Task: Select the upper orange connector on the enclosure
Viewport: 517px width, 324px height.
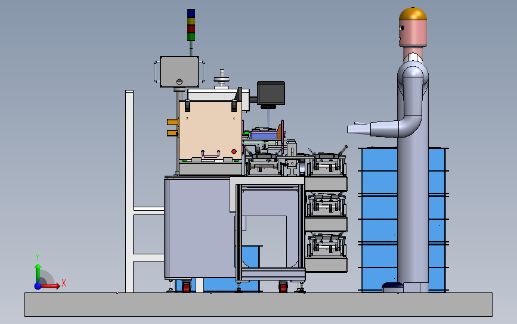Action: point(173,122)
